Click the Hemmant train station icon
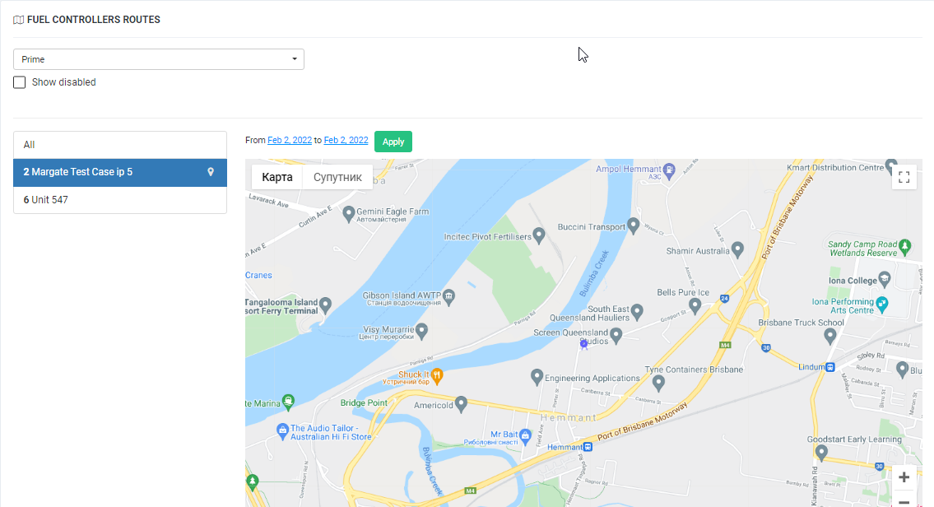Viewport: 934px width, 507px height. 588,447
